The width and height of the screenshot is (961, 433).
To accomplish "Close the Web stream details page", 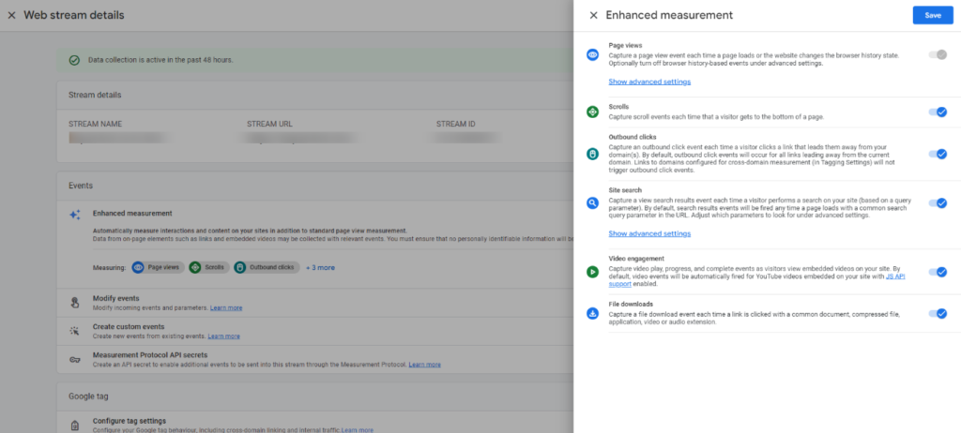I will coord(11,15).
